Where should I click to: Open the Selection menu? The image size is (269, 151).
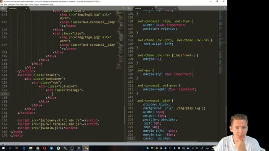(11, 5)
